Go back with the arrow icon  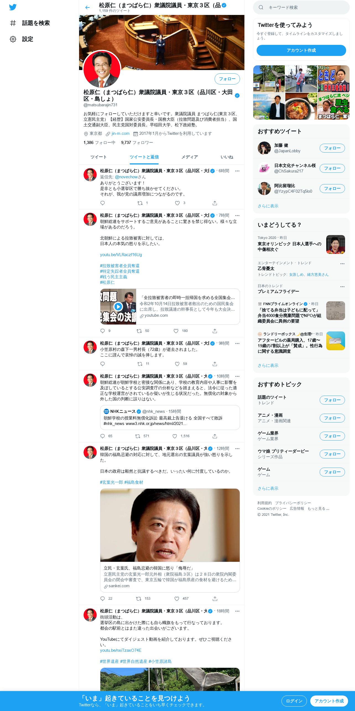click(87, 7)
